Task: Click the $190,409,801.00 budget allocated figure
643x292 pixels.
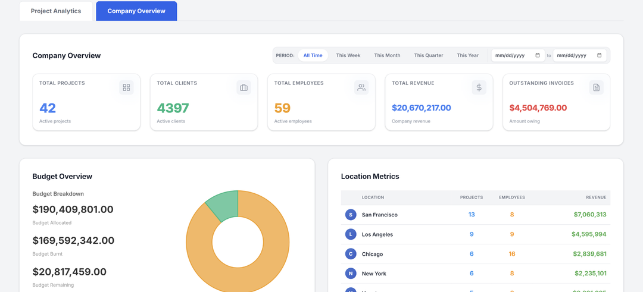Action: pyautogui.click(x=73, y=210)
